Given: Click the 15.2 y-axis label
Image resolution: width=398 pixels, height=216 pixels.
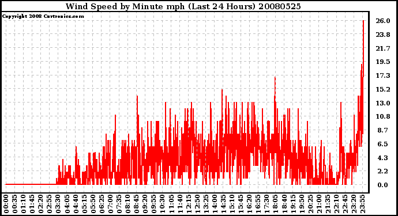Looking at the screenshot, I should (x=383, y=89).
